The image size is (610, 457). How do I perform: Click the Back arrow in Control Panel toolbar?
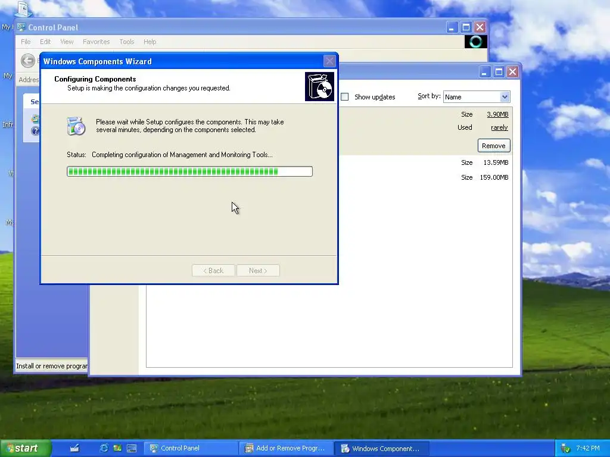click(27, 61)
